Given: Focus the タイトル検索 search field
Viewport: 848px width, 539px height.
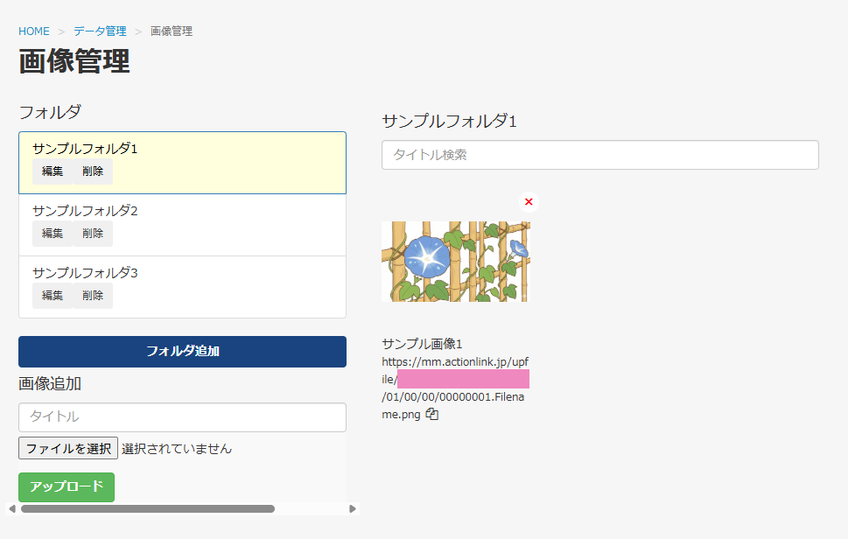Looking at the screenshot, I should [x=599, y=155].
